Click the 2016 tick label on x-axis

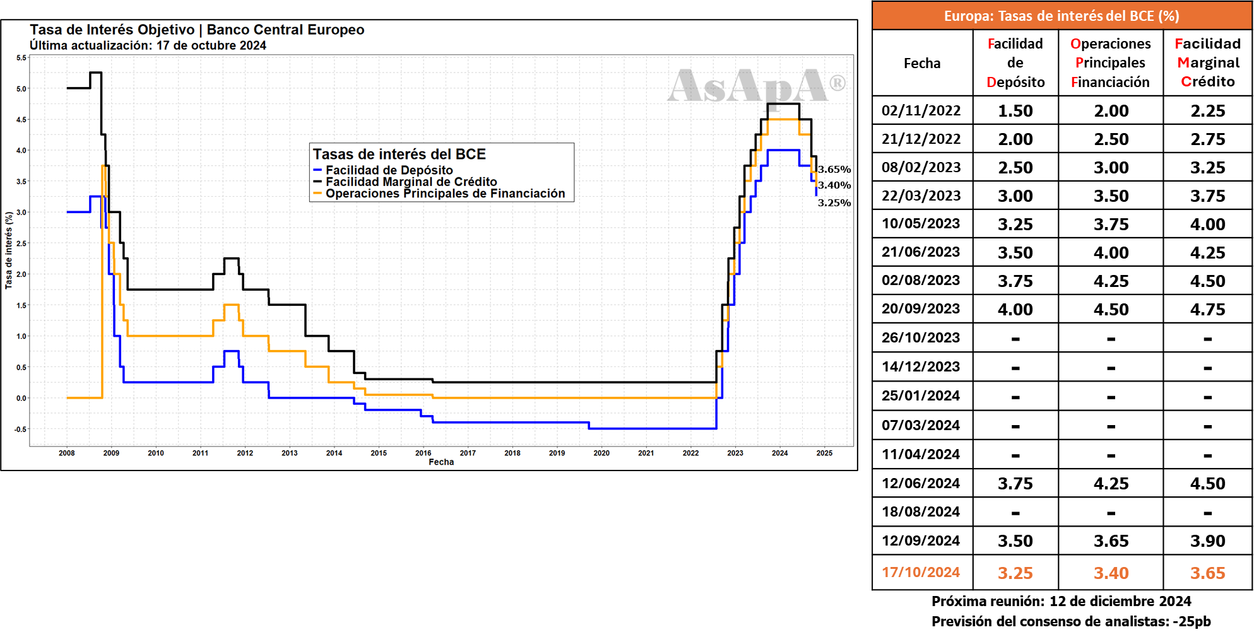click(x=423, y=453)
